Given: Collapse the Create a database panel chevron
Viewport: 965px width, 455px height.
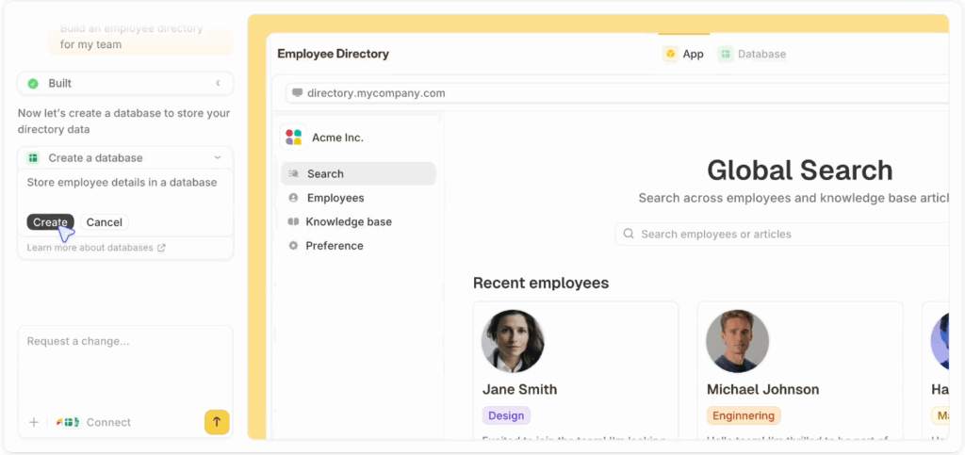Looking at the screenshot, I should pos(218,158).
